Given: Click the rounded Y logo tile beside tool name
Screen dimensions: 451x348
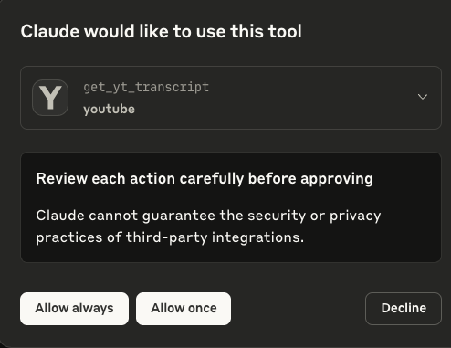Looking at the screenshot, I should 50,98.
